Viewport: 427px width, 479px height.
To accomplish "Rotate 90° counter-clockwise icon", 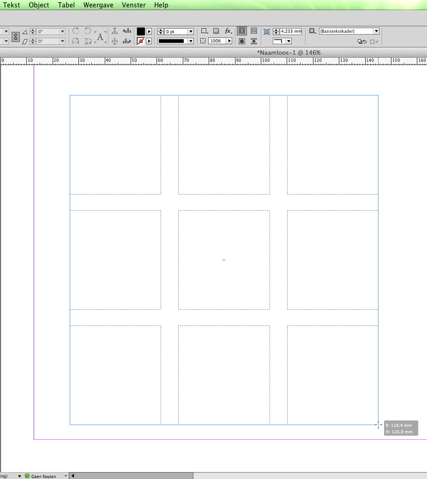I will click(x=88, y=31).
